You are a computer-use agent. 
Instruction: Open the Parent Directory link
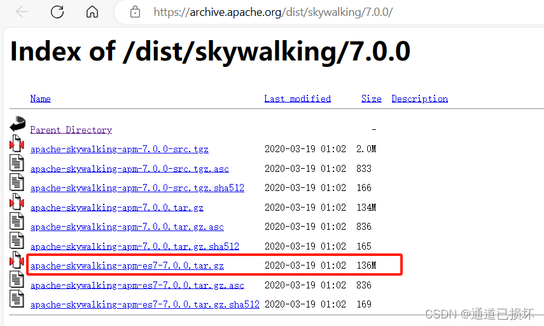(x=71, y=130)
